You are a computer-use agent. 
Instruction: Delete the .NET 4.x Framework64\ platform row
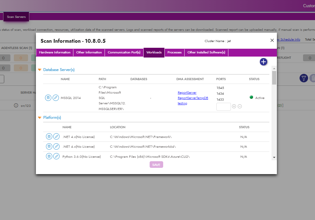[x=49, y=146]
